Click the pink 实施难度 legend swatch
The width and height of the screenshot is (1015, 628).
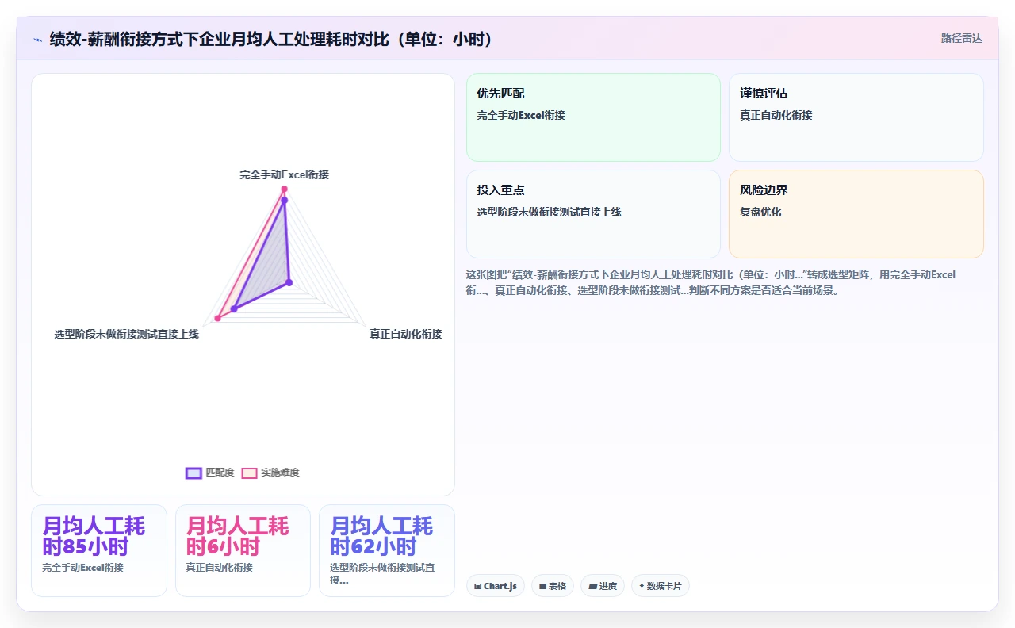tap(249, 473)
